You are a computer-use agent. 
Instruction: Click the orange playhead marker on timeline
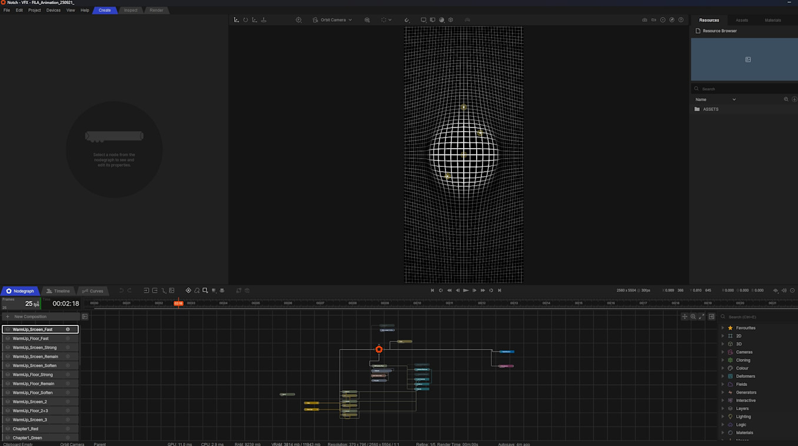[178, 303]
